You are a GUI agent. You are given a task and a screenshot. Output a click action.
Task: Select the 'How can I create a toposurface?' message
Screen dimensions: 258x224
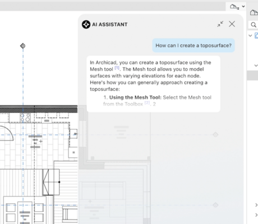tap(193, 45)
